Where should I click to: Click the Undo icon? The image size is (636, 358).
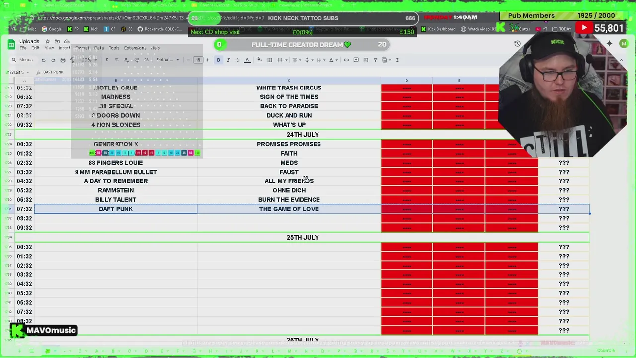(x=44, y=60)
